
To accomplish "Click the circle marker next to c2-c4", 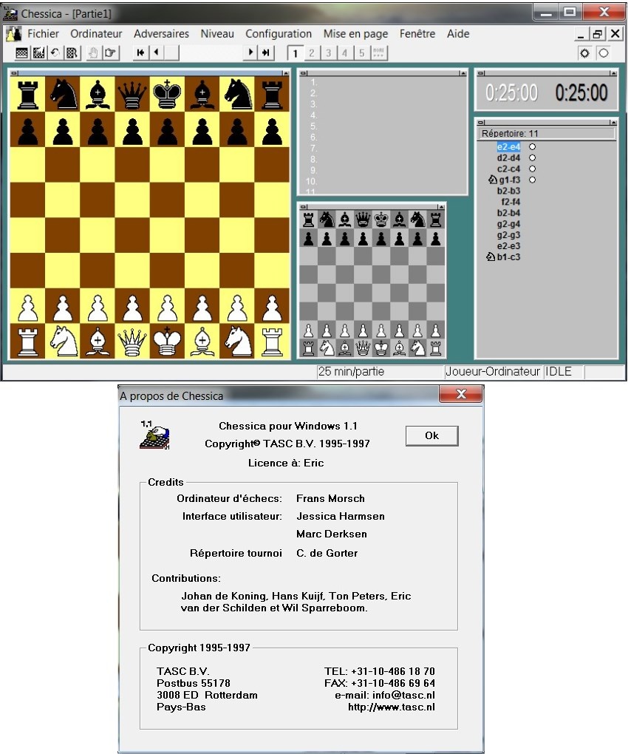I will [533, 169].
